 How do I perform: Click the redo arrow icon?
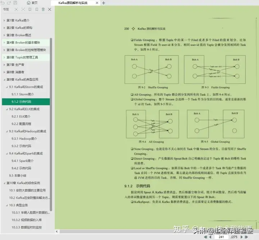pos(9,3)
